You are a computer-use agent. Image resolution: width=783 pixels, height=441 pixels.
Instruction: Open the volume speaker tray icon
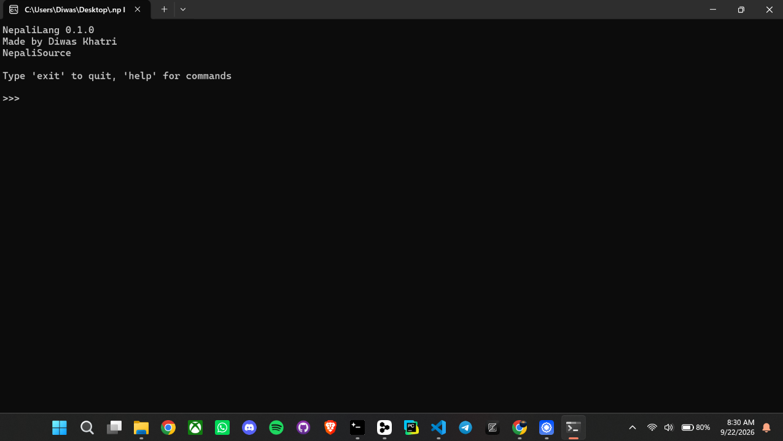(x=669, y=427)
